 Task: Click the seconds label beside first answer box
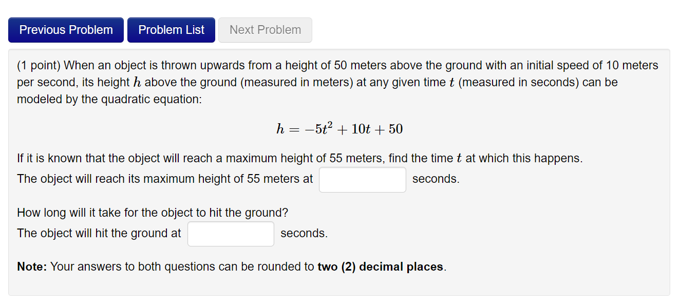click(436, 179)
